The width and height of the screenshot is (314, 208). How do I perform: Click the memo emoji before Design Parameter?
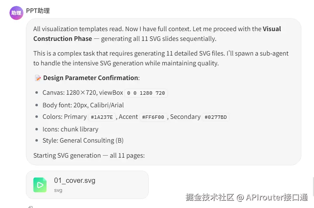pos(37,78)
